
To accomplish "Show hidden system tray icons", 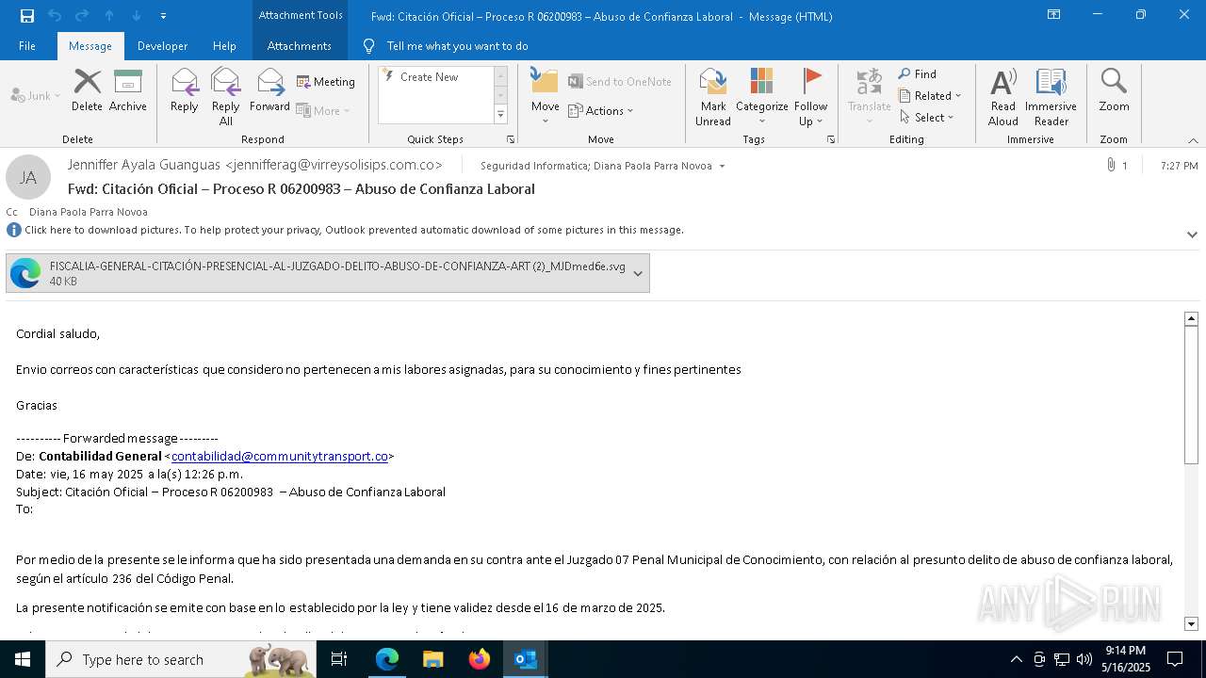I will pyautogui.click(x=1016, y=659).
